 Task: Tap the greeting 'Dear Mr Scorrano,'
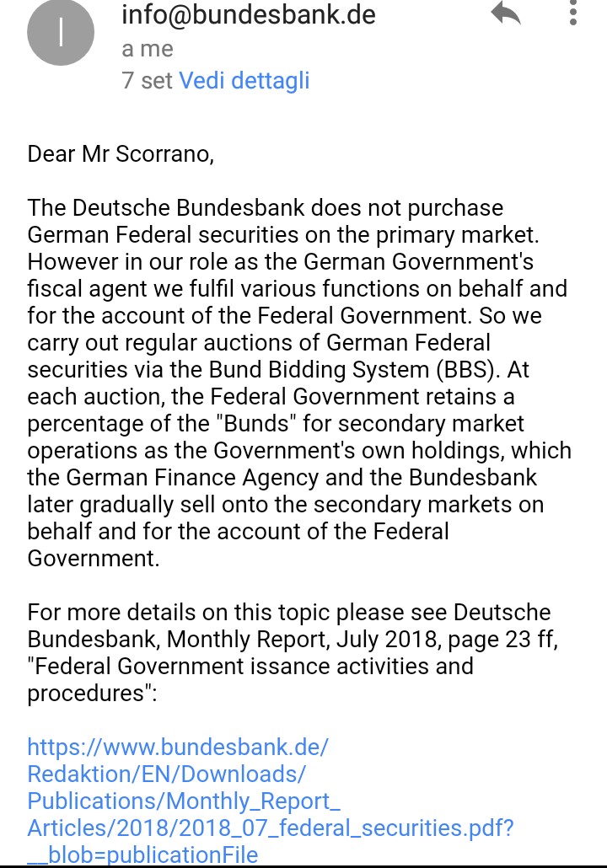click(x=121, y=154)
